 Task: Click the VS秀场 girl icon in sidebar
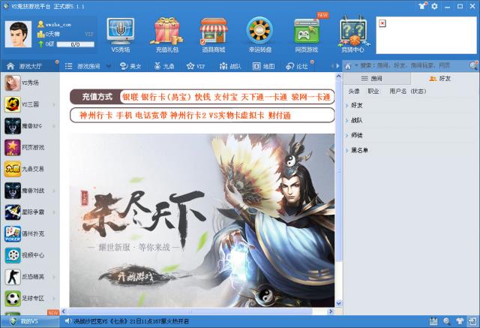click(x=13, y=83)
